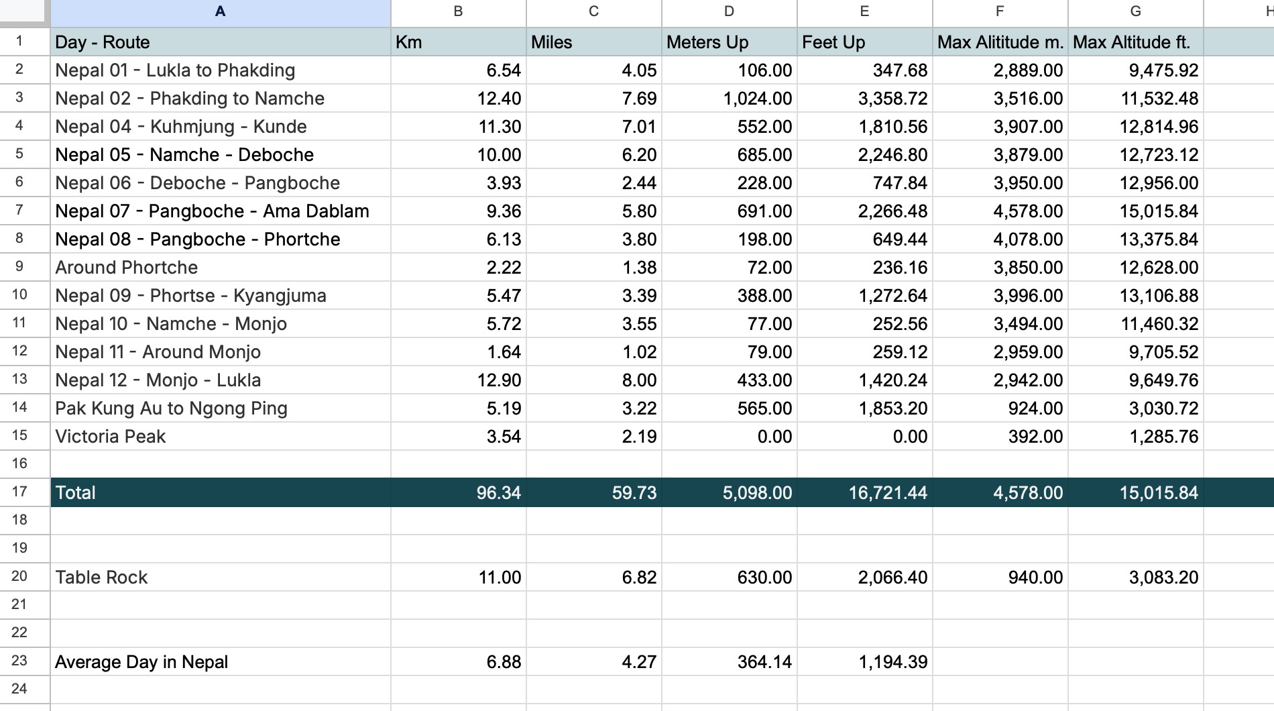The image size is (1274, 711).
Task: Select the Meters Up column header
Action: coord(728,11)
